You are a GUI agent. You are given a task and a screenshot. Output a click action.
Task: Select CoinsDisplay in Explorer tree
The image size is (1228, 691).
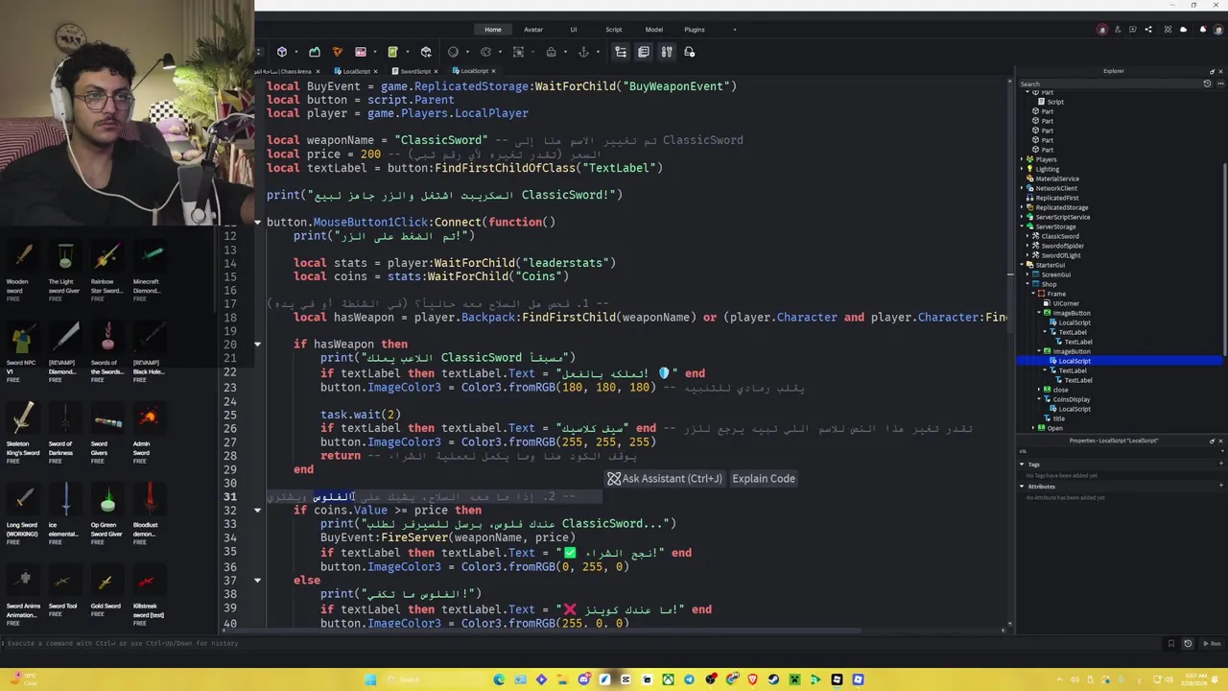coord(1072,399)
